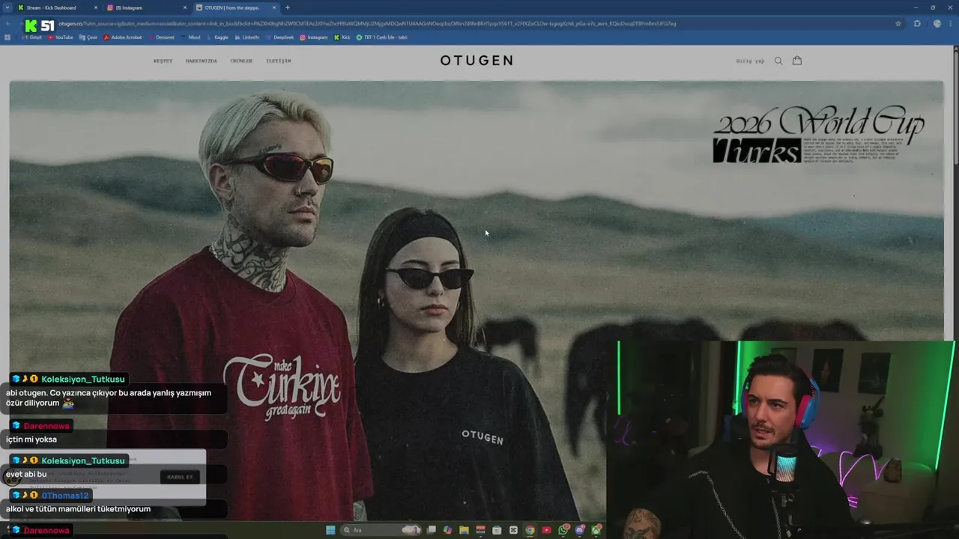Open the ÜRÜNLER menu item
The image size is (959, 539).
tap(241, 61)
